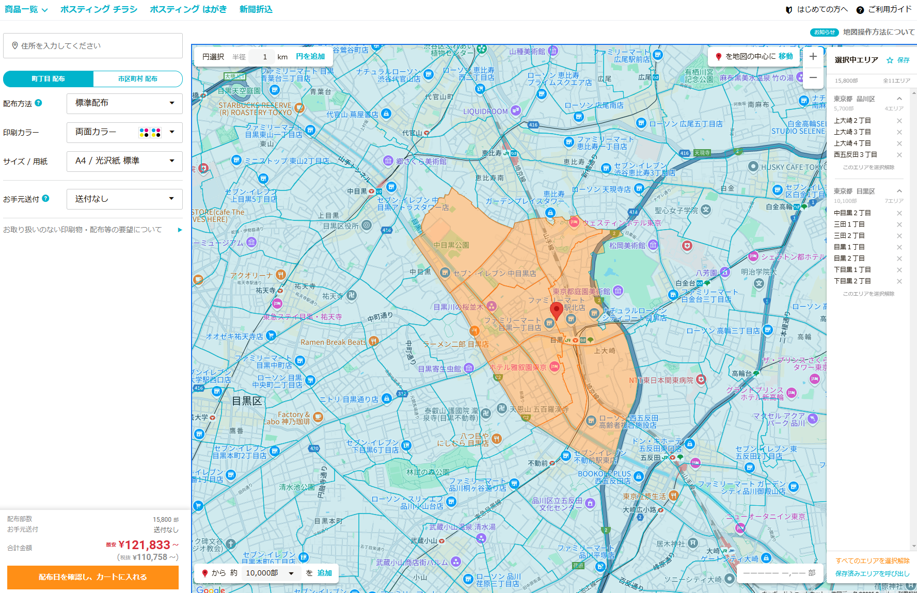Click the ウェスティンホテル東京 hotel map marker
Screen dimensions: 917x593
574,222
